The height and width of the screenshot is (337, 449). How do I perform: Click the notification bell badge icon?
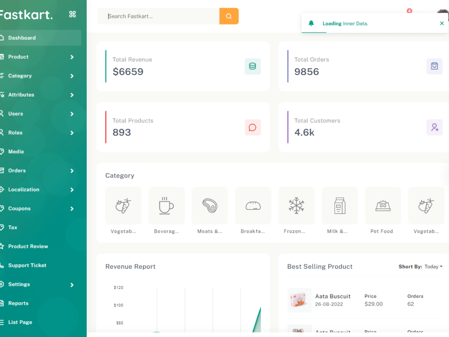(409, 11)
